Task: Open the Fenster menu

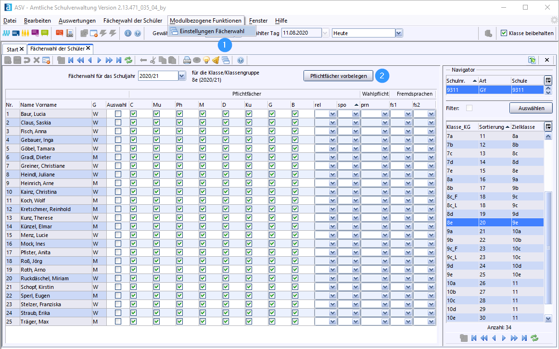Action: 258,21
